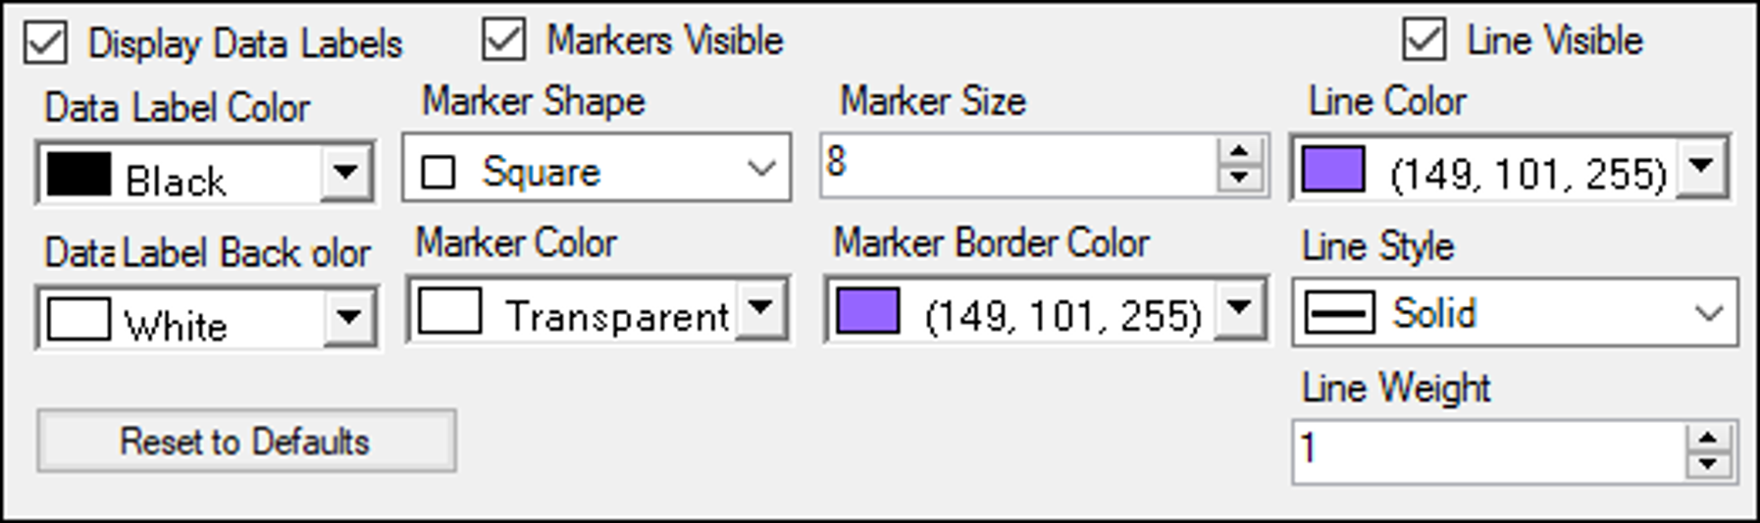Viewport: 1760px width, 523px height.
Task: Click the Reset to Defaults button
Action: [246, 442]
